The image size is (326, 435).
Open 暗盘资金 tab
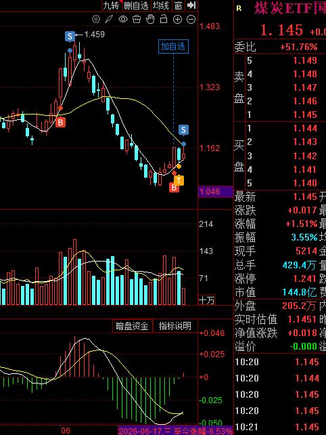132,326
